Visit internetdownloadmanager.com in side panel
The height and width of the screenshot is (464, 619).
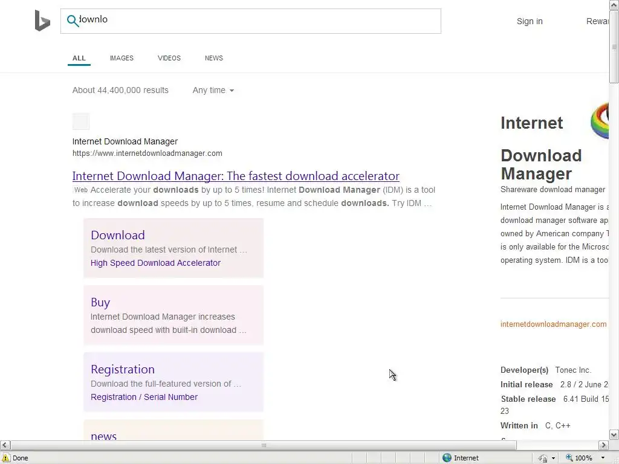pos(554,324)
